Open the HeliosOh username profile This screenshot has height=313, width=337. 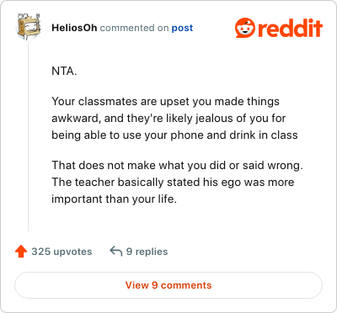pyautogui.click(x=74, y=28)
